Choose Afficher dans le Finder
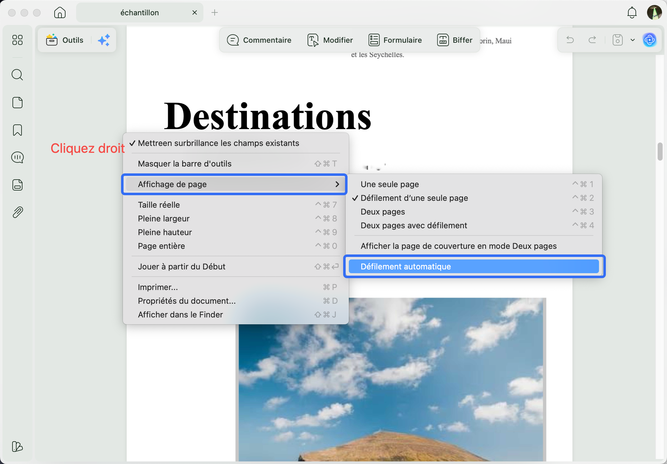Screen dimensions: 667x464 236,315
